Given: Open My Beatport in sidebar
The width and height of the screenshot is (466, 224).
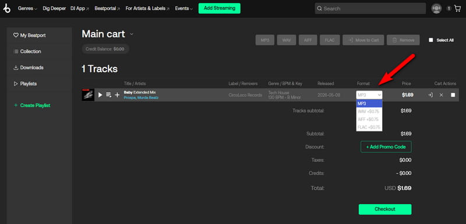Looking at the screenshot, I should tap(30, 35).
